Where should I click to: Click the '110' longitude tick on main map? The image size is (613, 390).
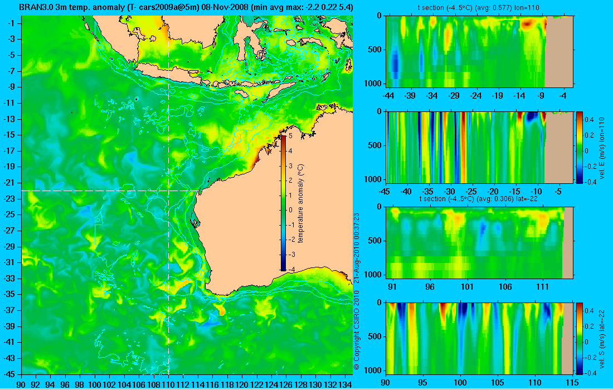point(168,385)
